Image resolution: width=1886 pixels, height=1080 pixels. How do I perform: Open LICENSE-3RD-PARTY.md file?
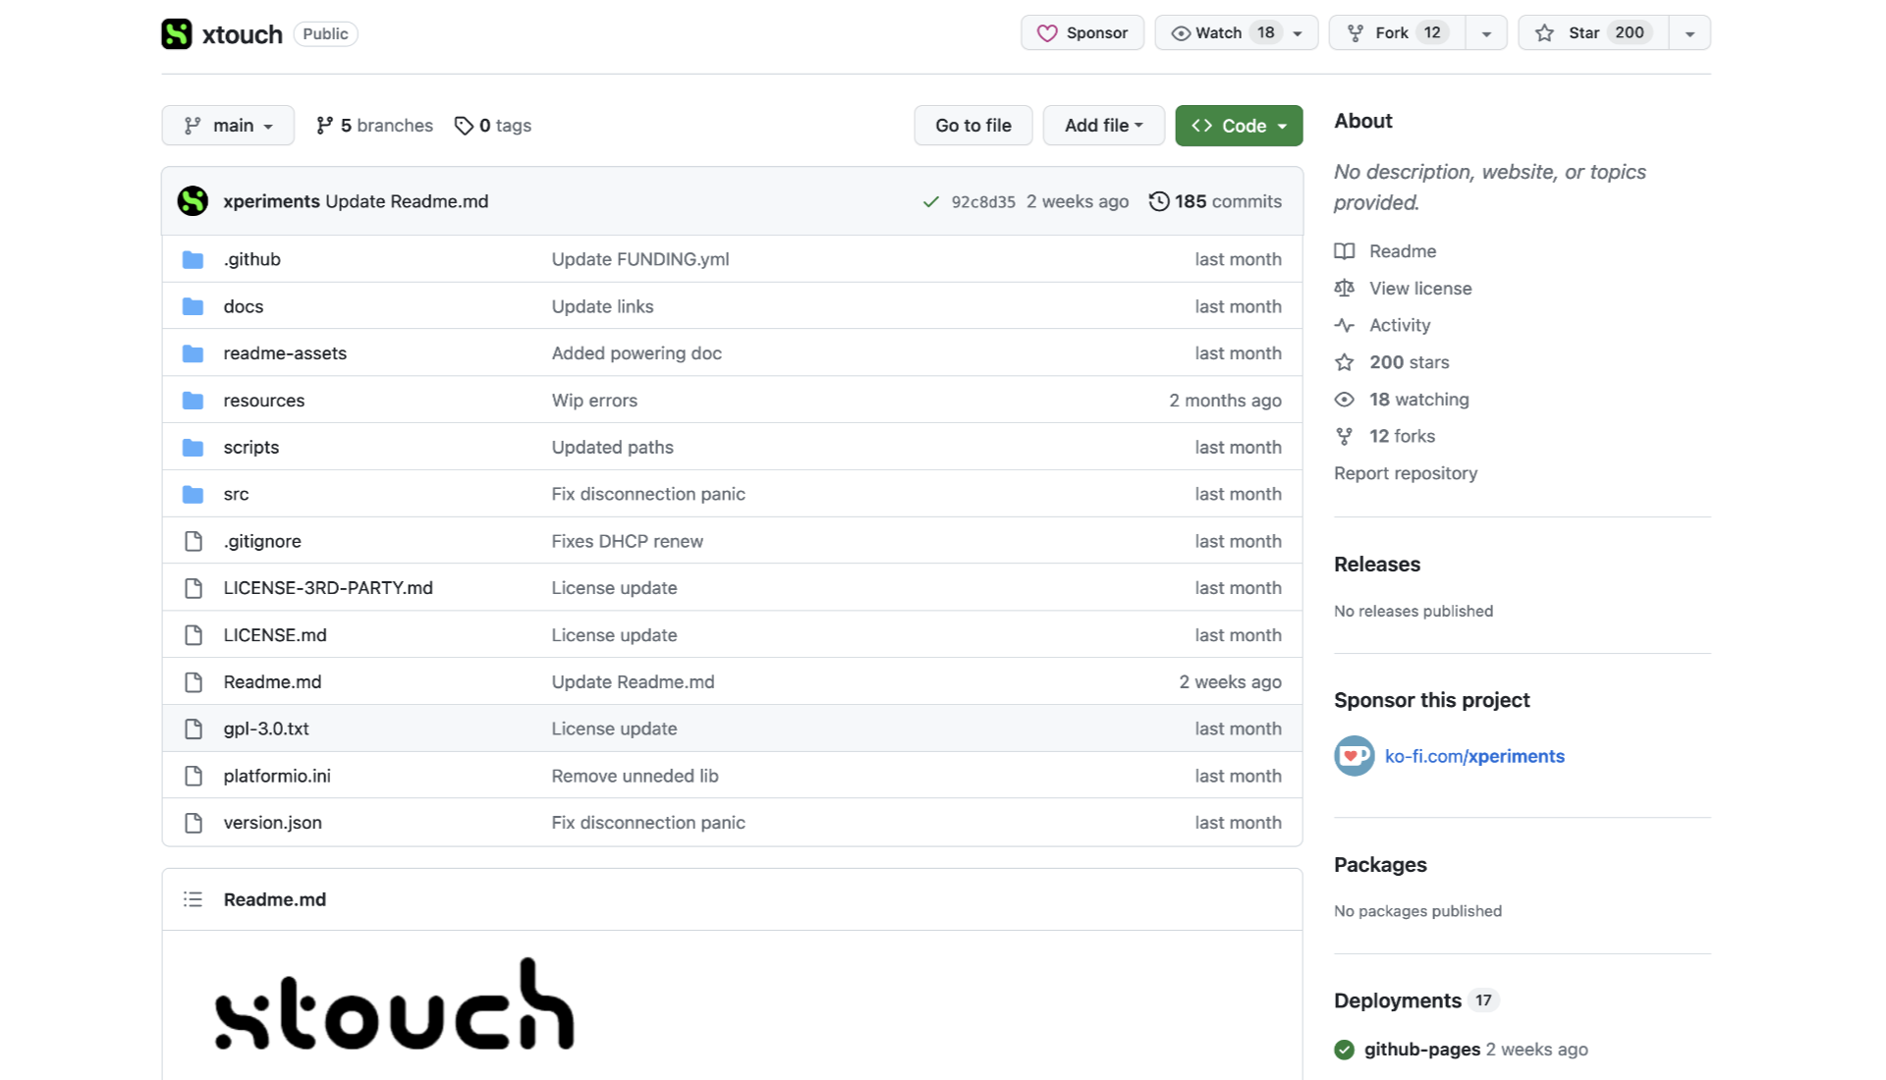tap(328, 588)
